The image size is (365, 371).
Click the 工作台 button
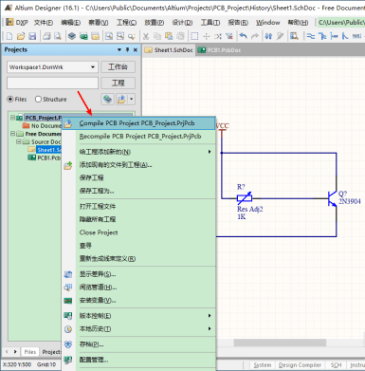click(x=118, y=67)
